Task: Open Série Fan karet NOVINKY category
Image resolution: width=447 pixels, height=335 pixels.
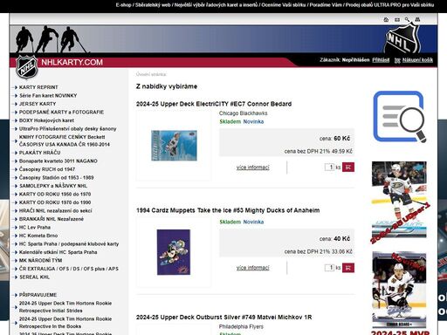Action: coord(48,95)
